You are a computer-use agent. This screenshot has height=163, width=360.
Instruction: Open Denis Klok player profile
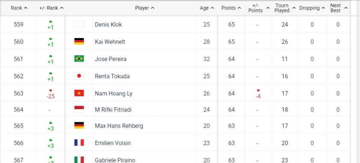pos(108,24)
